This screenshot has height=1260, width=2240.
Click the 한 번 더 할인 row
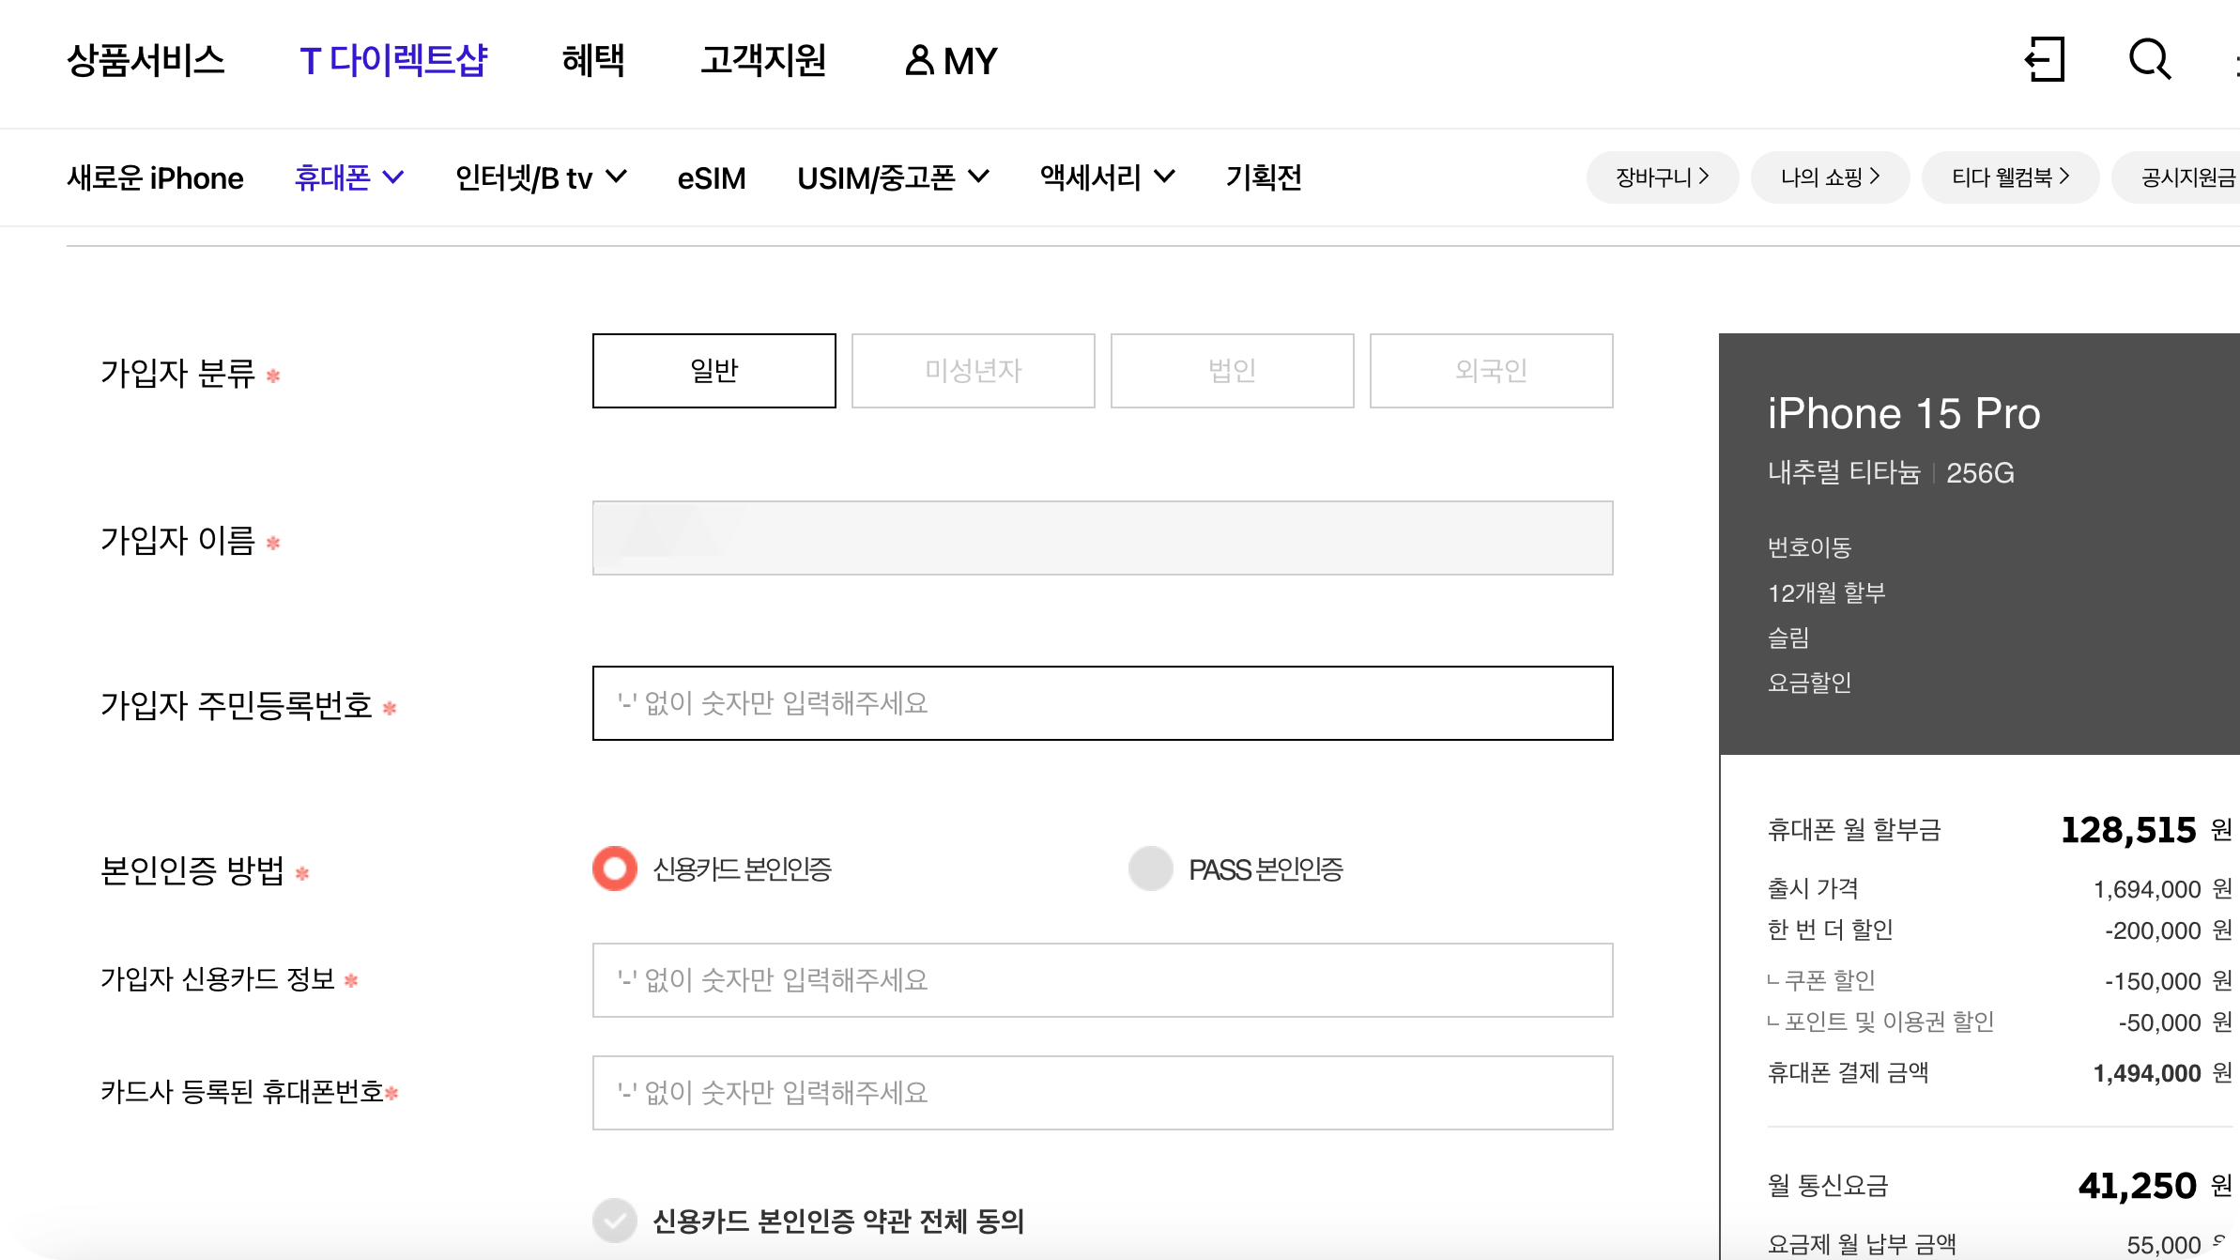click(x=2000, y=930)
